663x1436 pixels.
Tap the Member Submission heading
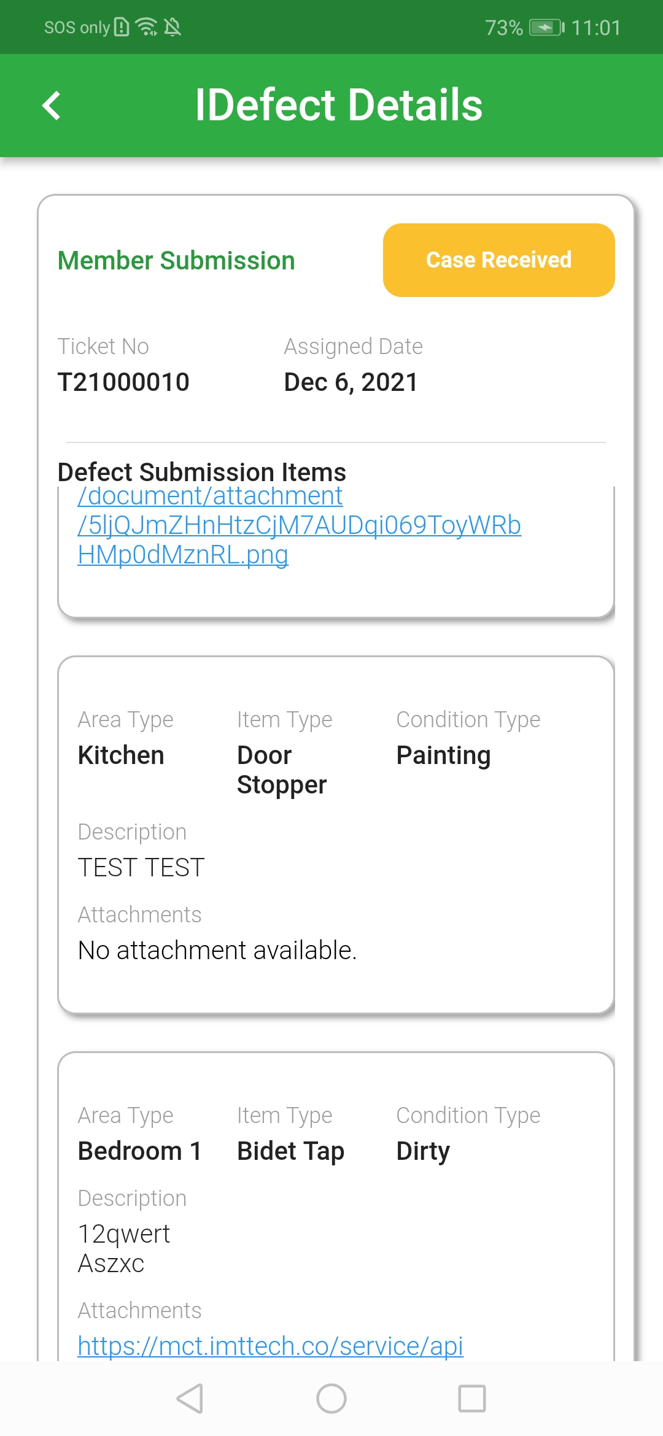click(x=176, y=260)
